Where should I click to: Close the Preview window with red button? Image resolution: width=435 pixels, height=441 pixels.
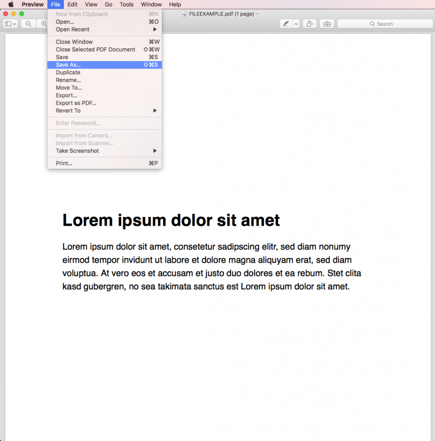tap(6, 13)
